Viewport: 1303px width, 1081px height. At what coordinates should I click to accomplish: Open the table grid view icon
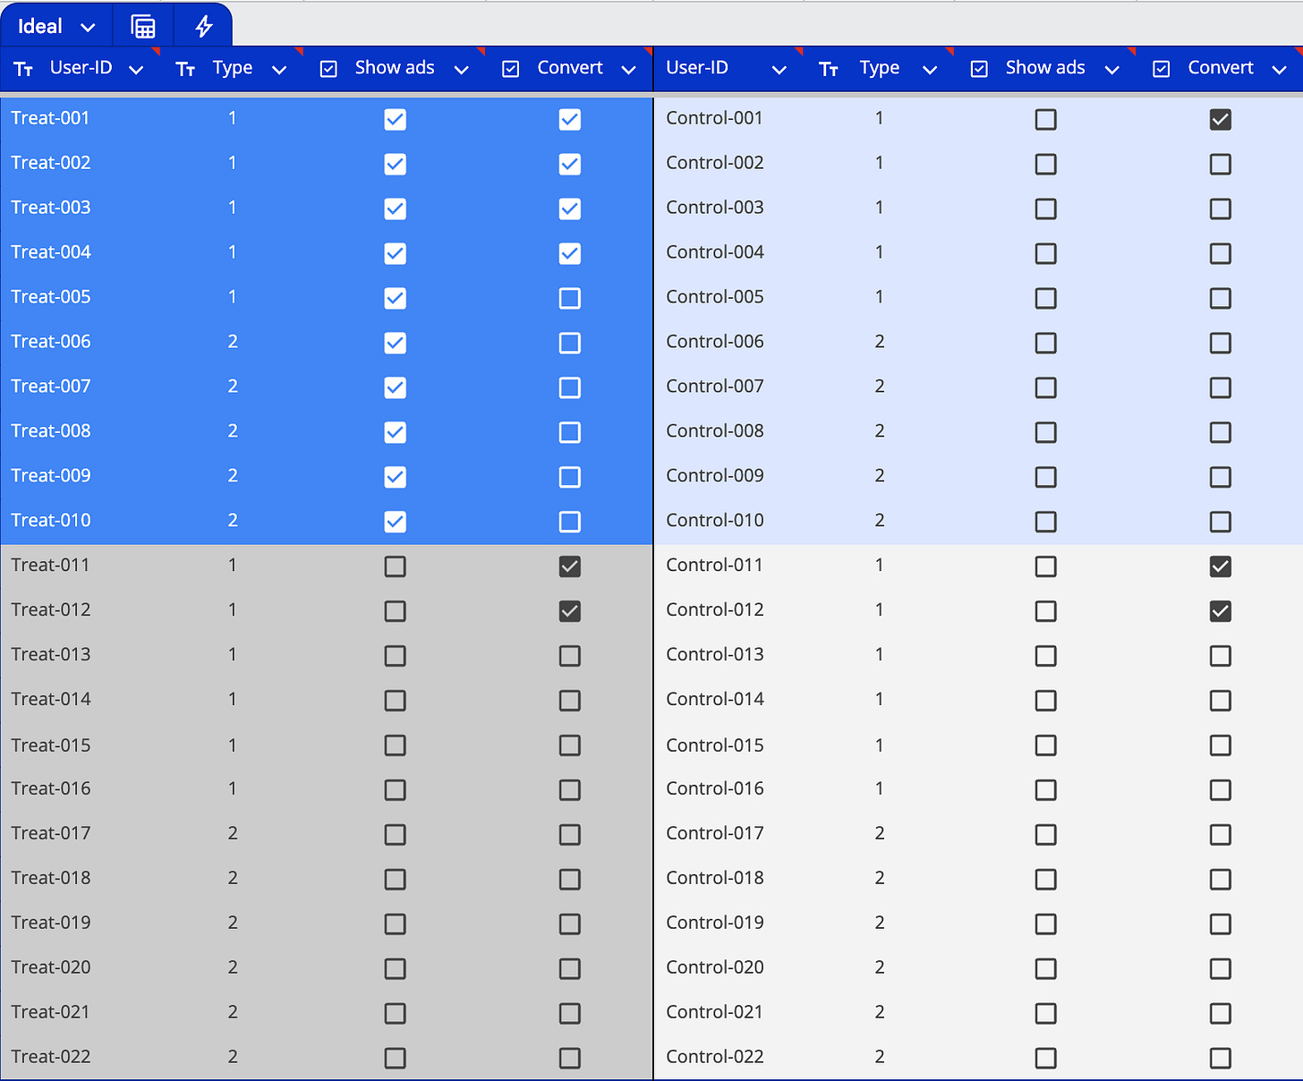[x=143, y=27]
